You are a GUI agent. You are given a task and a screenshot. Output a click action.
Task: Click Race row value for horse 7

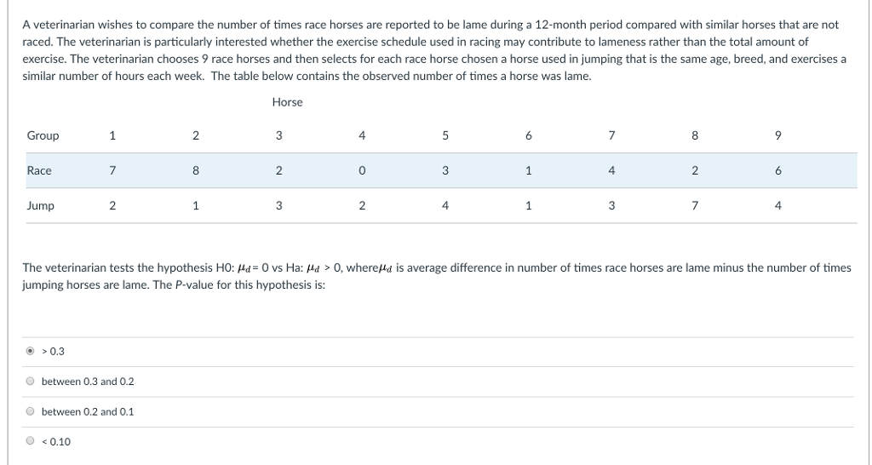pos(611,170)
